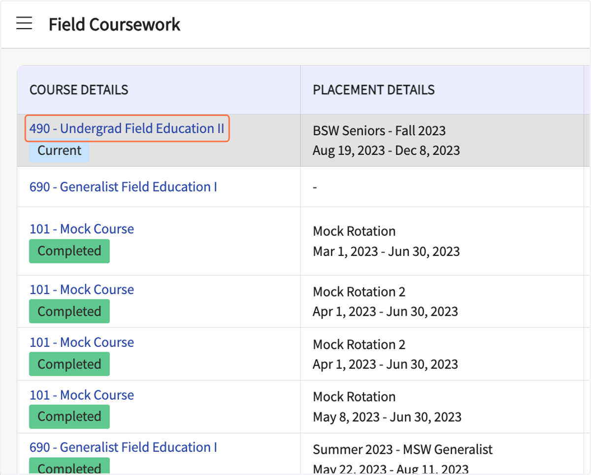Click Completed badge in May 8 Mock Rotation row
This screenshot has width=591, height=475.
coord(69,417)
